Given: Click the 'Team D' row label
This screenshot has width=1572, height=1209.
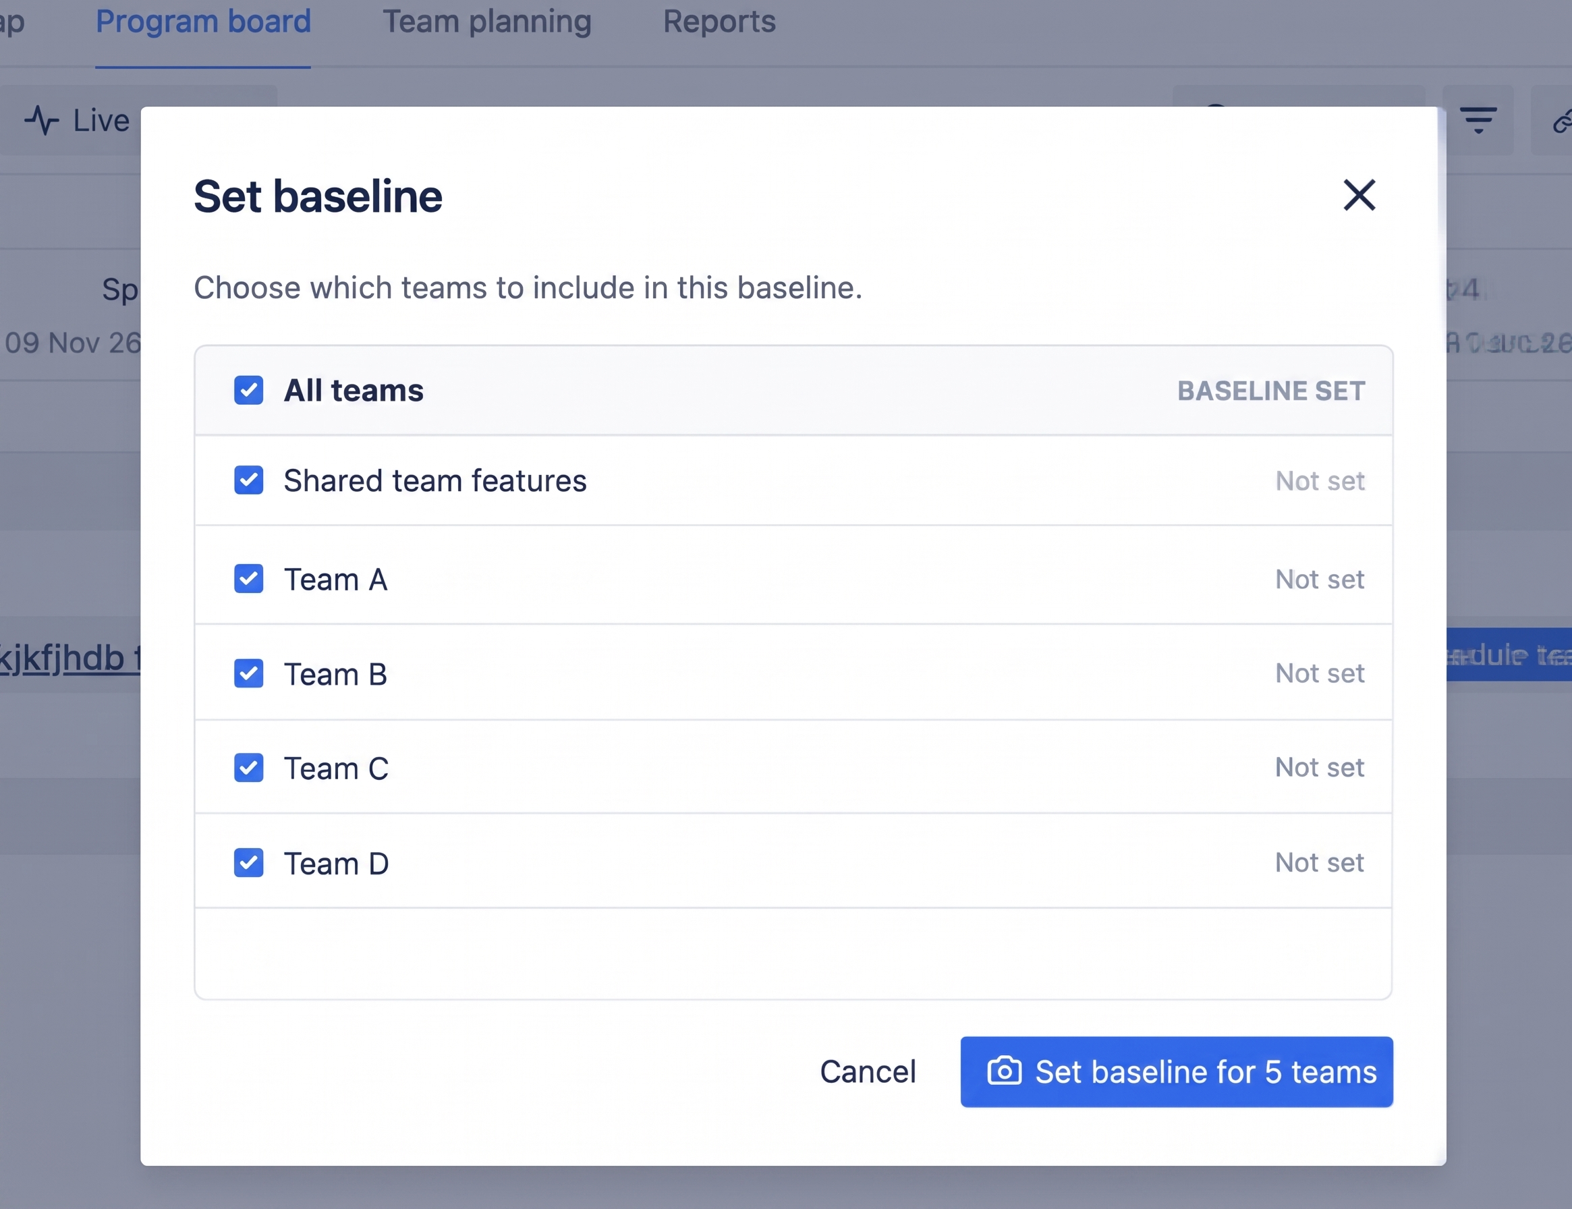Looking at the screenshot, I should (337, 864).
